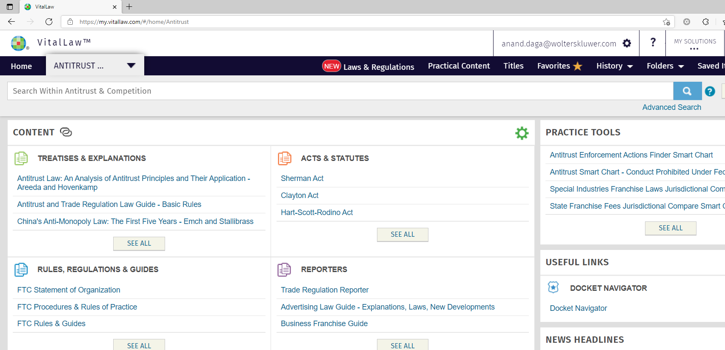Image resolution: width=725 pixels, height=350 pixels.
Task: Open Special Industries Franchise Laws link
Action: click(x=637, y=189)
